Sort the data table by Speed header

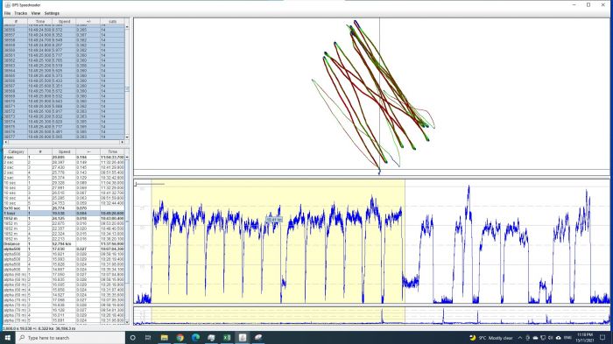click(x=64, y=22)
